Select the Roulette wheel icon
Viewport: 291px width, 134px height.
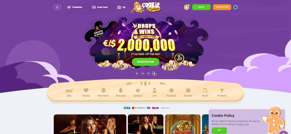click(x=188, y=90)
